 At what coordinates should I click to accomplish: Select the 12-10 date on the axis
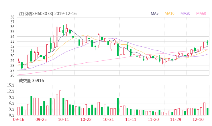(x=198, y=119)
